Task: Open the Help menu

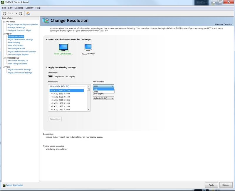Action: click(38, 8)
